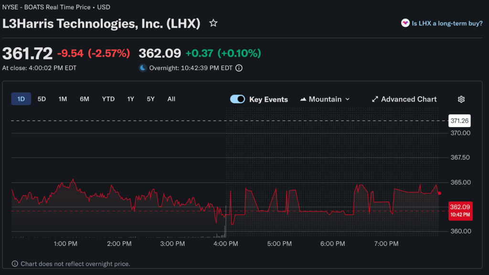Click the overnight price info icon
489x275 pixels.
point(239,68)
